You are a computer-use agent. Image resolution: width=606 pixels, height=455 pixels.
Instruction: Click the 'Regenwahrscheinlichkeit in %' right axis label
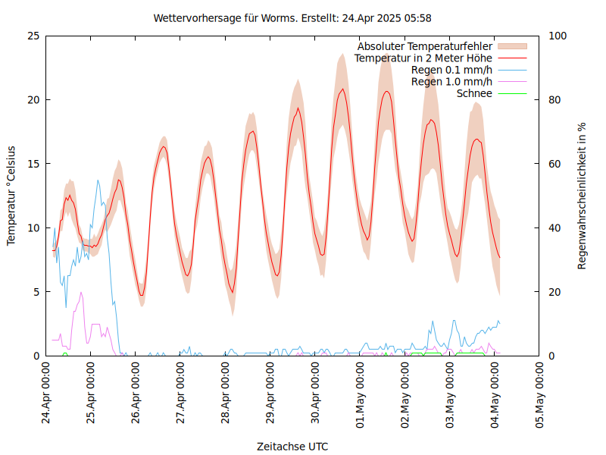583,196
